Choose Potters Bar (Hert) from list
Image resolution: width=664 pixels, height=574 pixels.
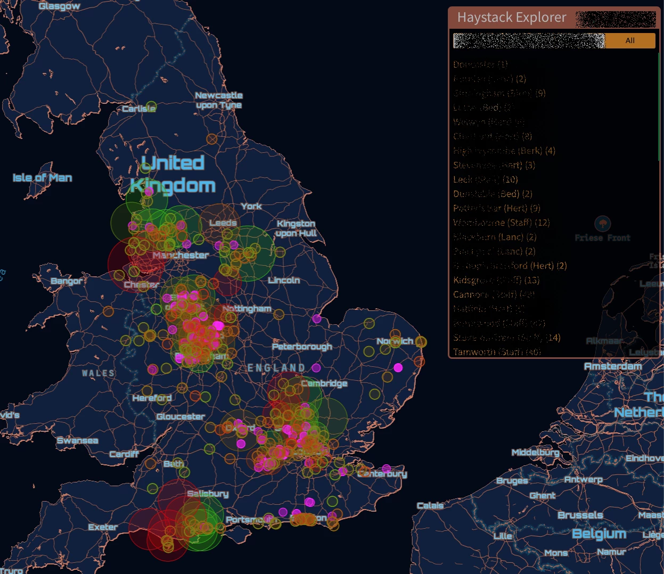[497, 208]
